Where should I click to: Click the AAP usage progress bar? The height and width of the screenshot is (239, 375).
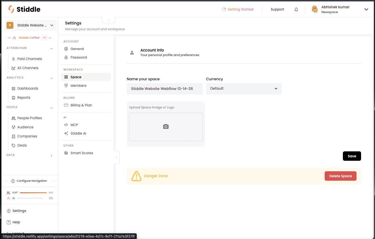[33, 193]
